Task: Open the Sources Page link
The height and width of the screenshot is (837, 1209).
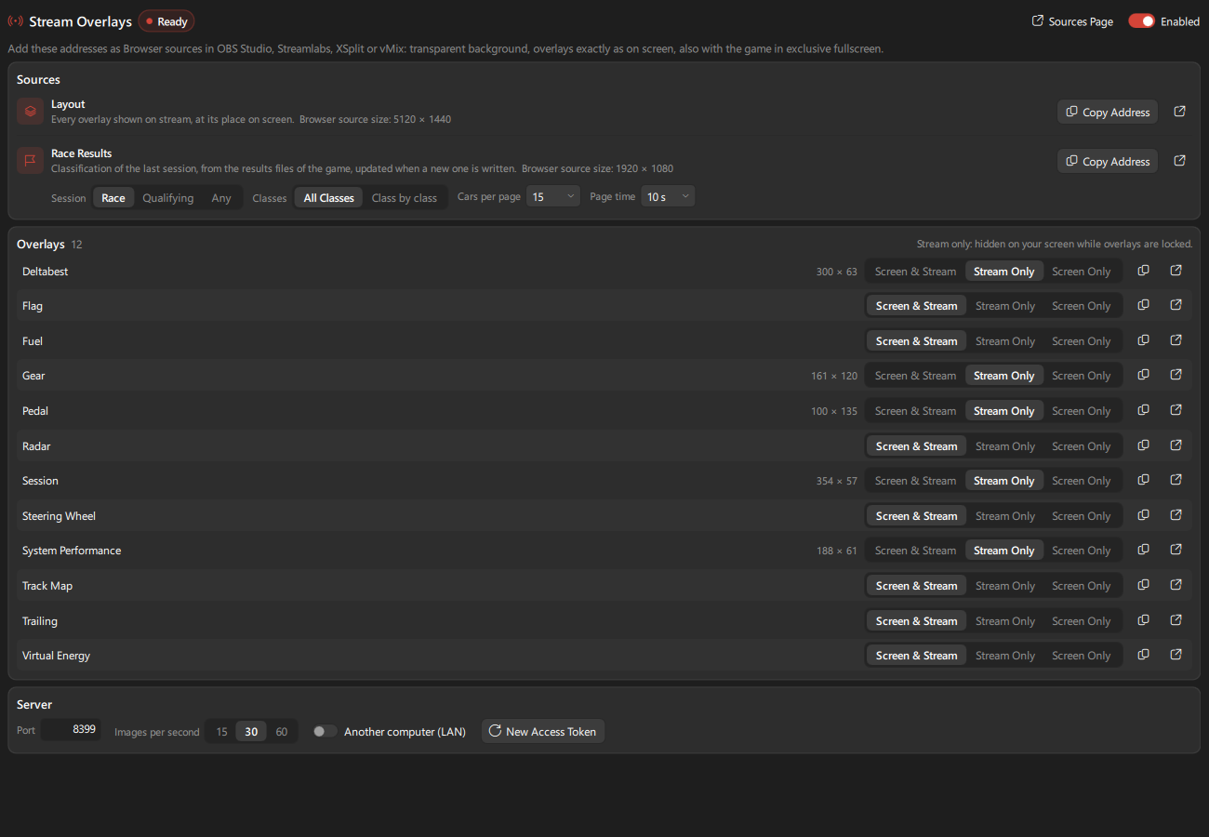Action: [1072, 21]
